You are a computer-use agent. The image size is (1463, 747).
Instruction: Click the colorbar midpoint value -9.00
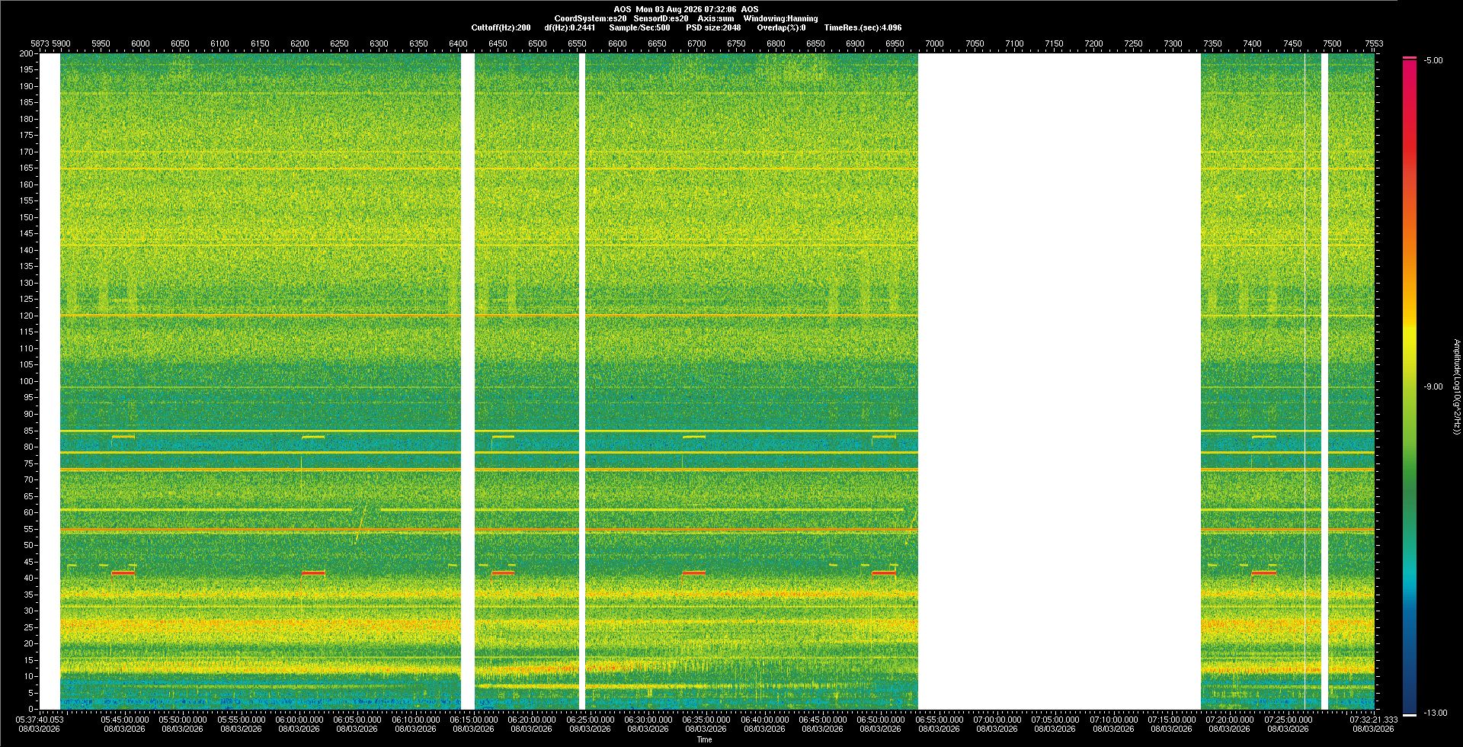click(1433, 386)
